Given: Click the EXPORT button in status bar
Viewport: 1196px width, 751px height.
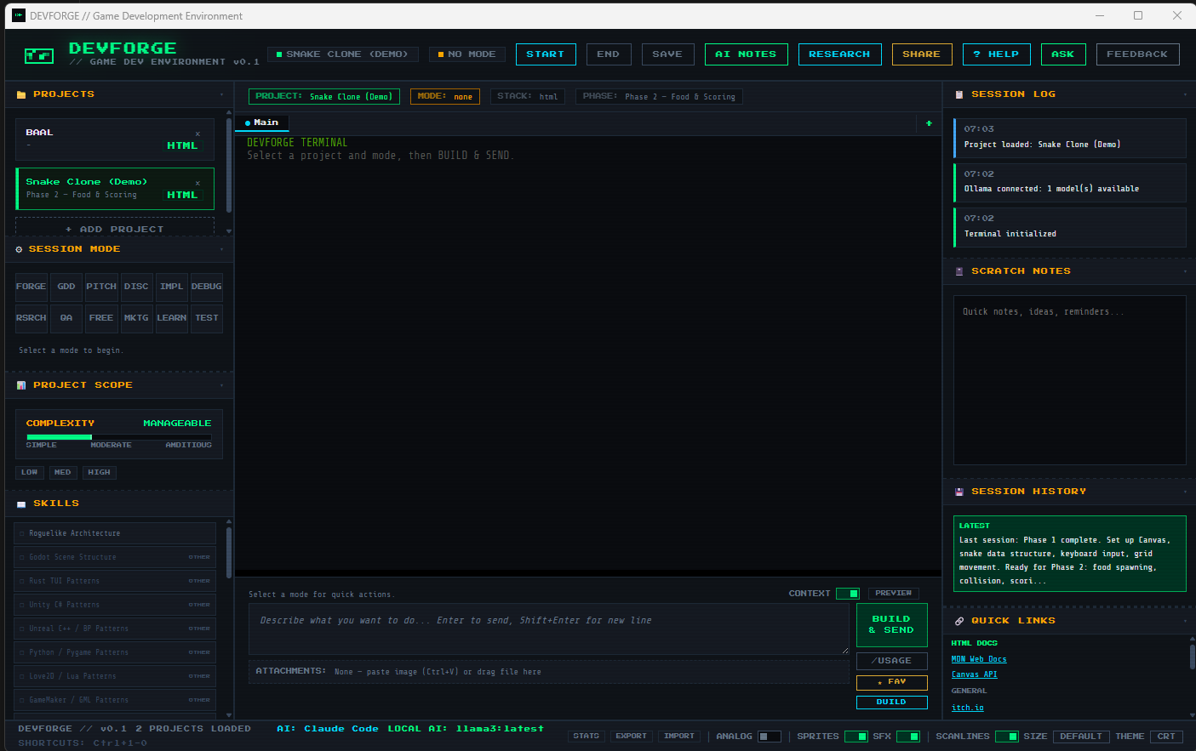Looking at the screenshot, I should pyautogui.click(x=632, y=737).
